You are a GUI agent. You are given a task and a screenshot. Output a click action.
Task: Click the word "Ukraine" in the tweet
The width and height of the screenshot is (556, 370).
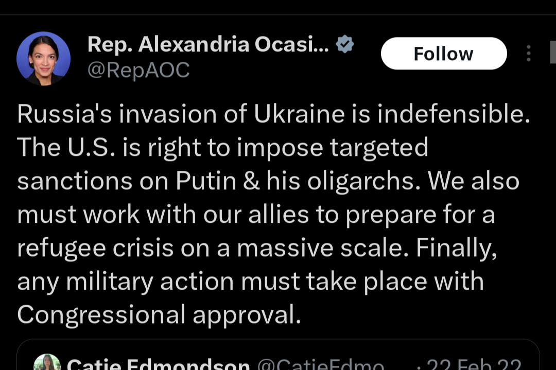(x=299, y=114)
